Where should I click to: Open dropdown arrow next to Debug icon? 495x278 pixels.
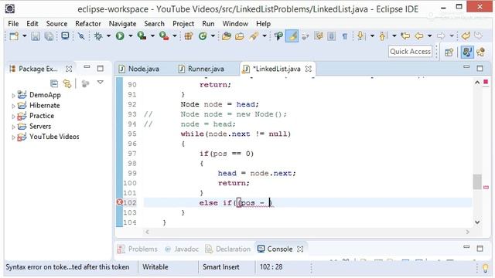[x=108, y=36]
